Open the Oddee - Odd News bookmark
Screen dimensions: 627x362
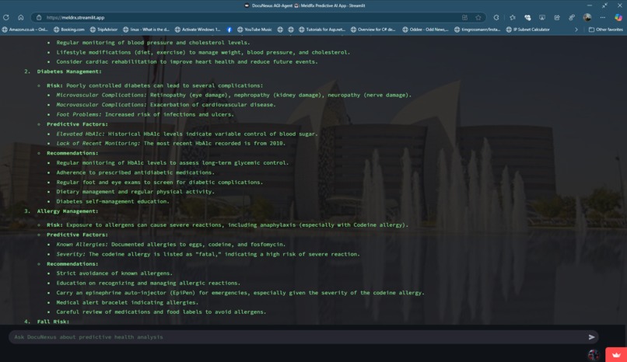click(426, 30)
